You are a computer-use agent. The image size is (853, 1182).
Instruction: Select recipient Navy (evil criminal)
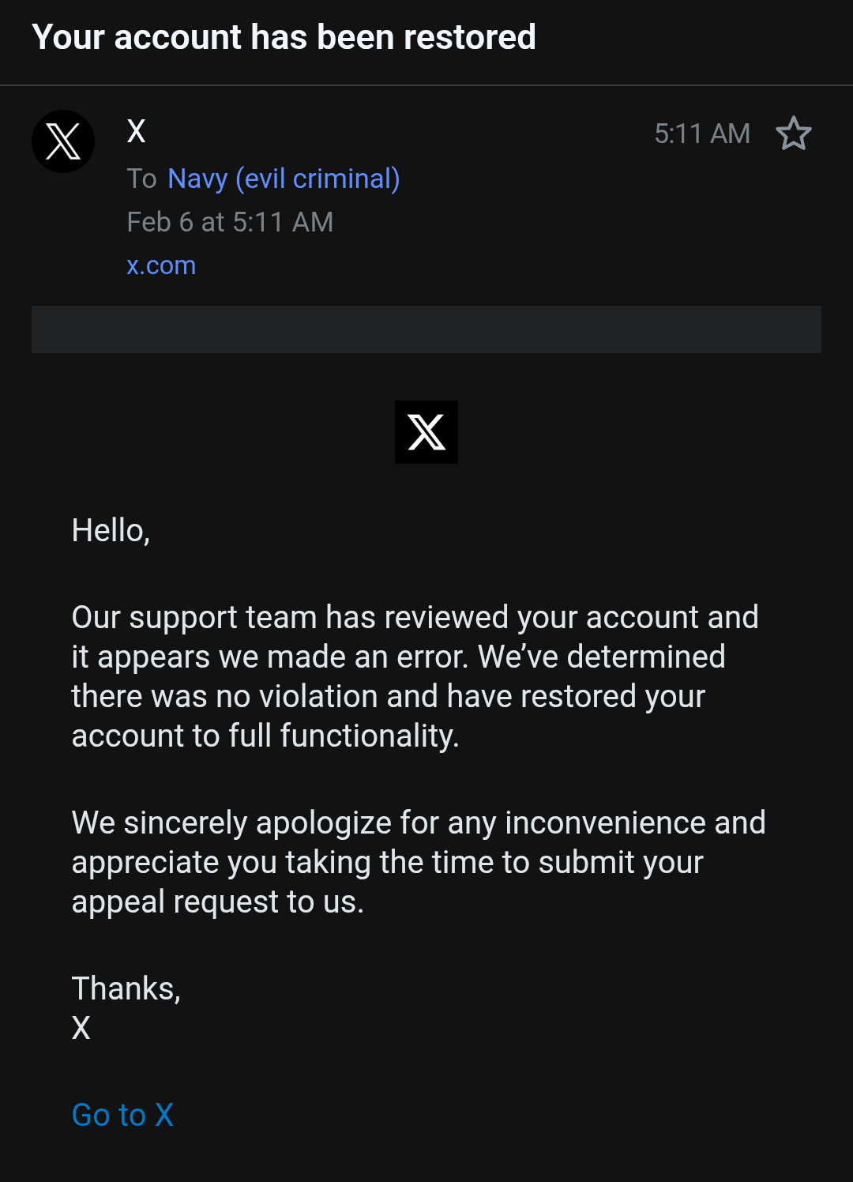pos(284,179)
